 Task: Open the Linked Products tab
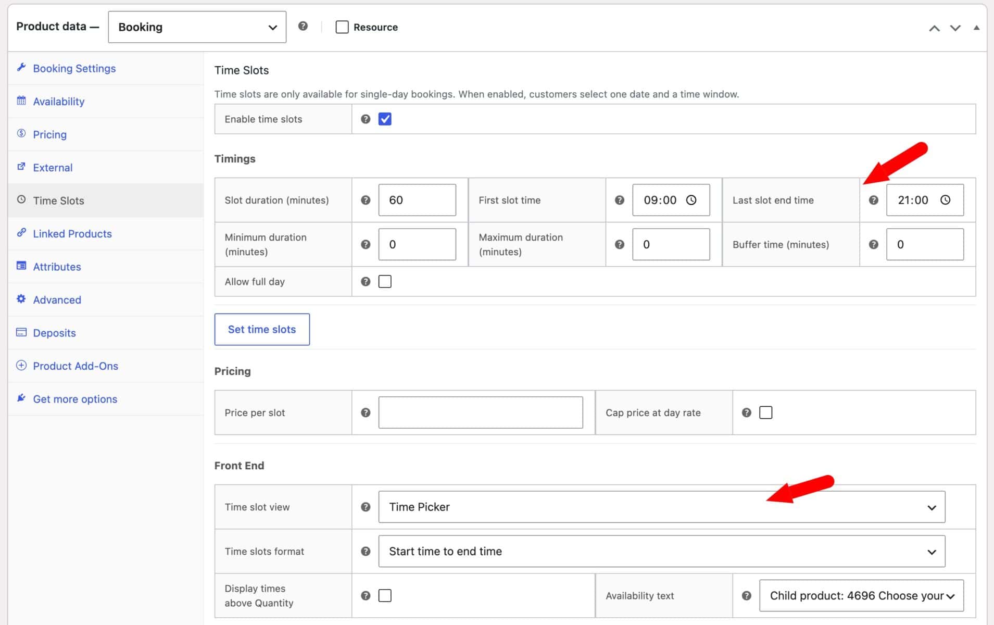(x=106, y=234)
